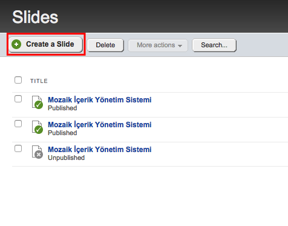Open the second Mozaik İçerik Yönetim Sistemi link

click(x=100, y=125)
